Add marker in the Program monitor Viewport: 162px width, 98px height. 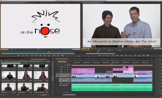99,56
